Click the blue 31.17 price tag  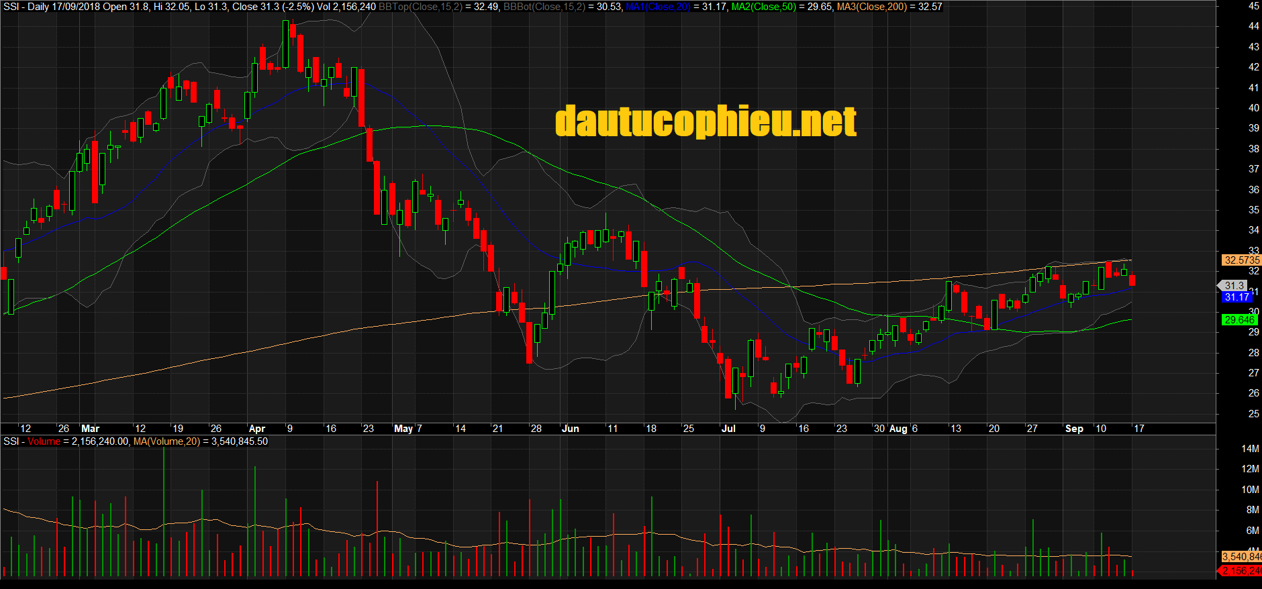(1236, 297)
